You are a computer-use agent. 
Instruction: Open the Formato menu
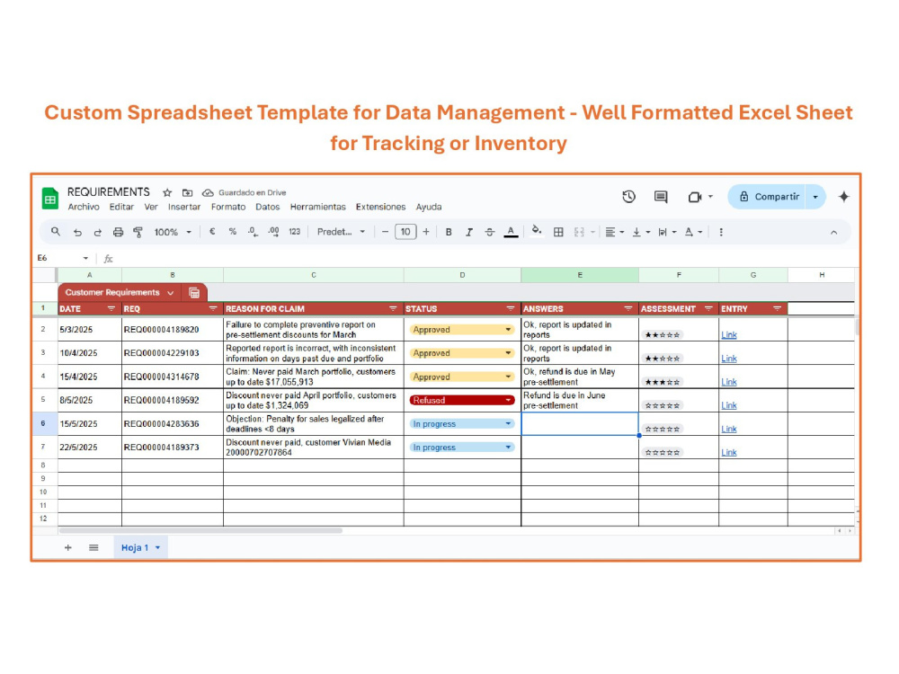[228, 207]
